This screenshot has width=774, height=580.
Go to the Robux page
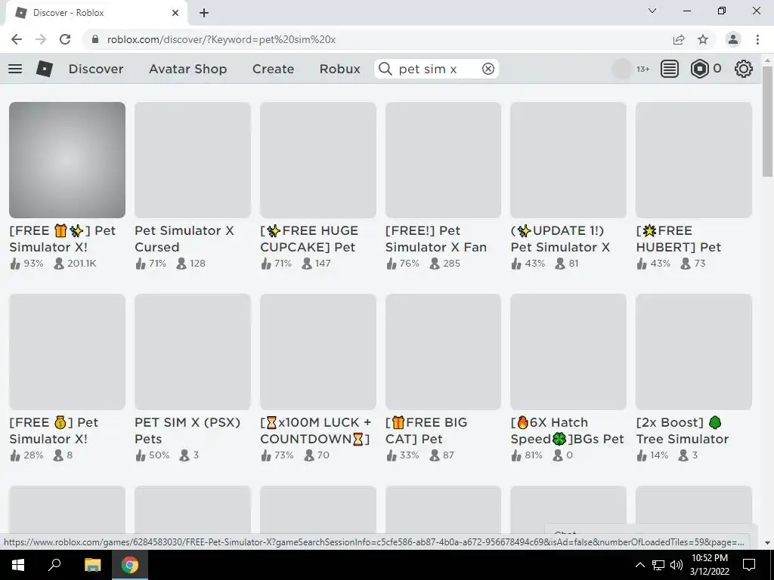339,69
